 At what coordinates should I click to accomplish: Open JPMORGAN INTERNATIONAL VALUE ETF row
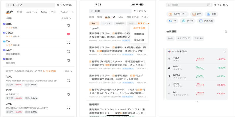38,108
